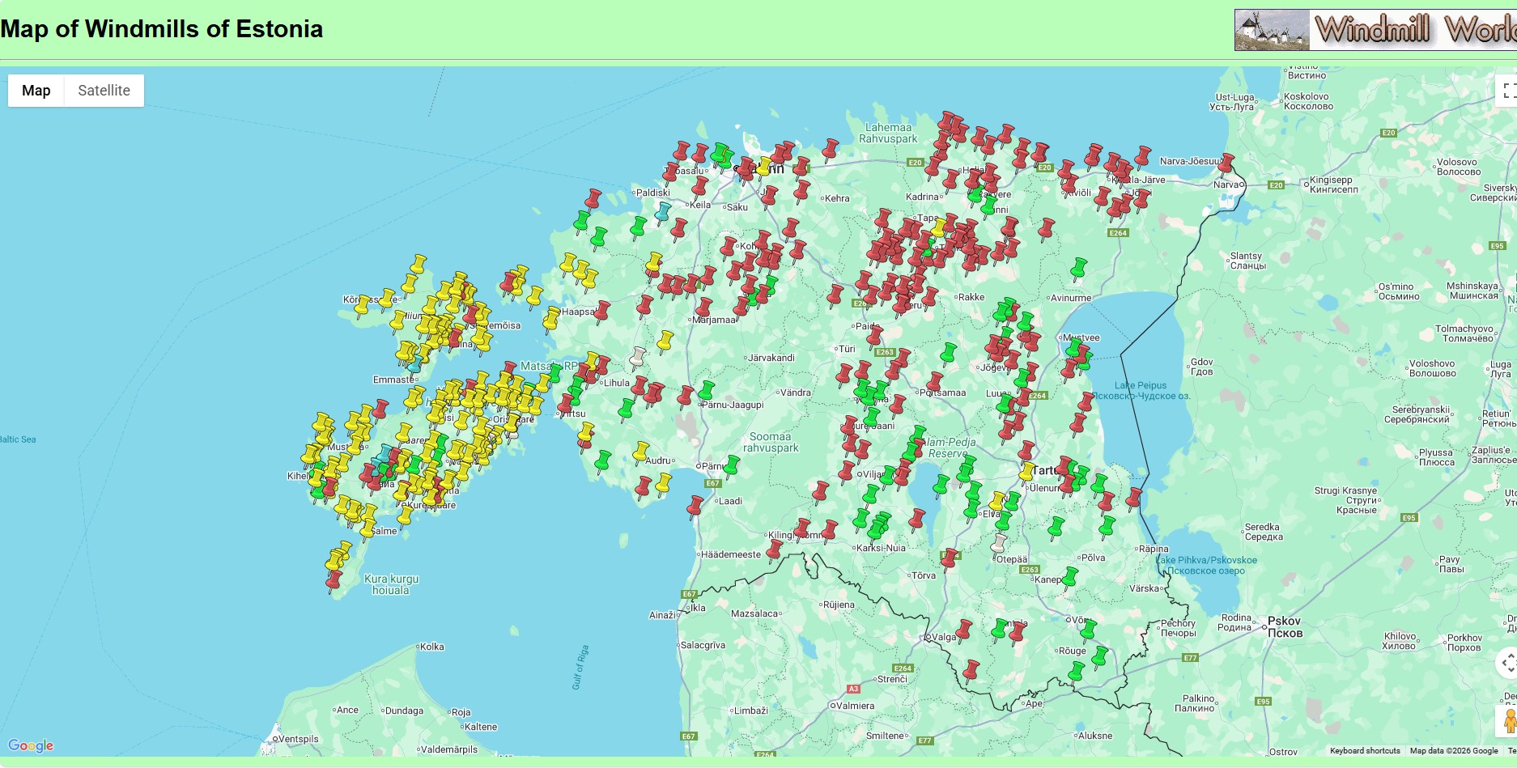Switch to the Satellite map view

click(x=104, y=91)
